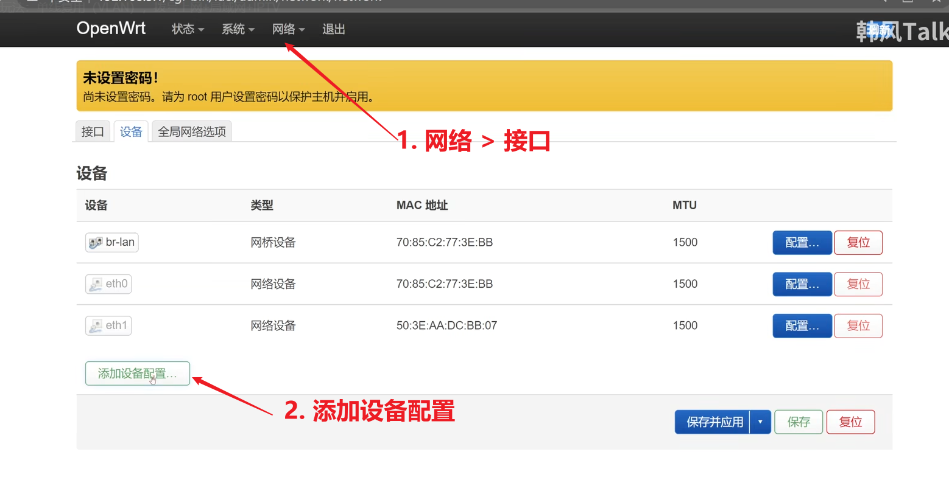
Task: Switch to the 接口 tab
Action: coord(93,131)
